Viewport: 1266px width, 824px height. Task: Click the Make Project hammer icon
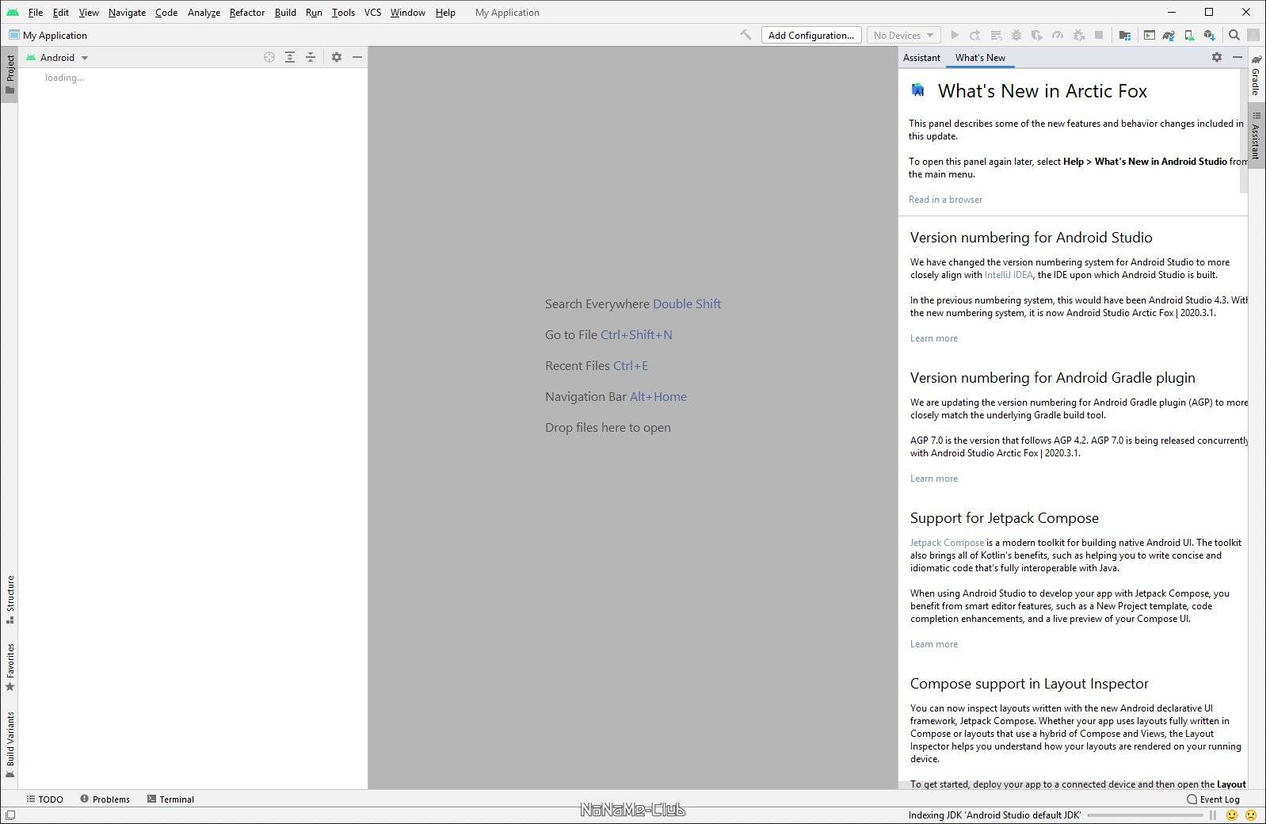tap(745, 35)
